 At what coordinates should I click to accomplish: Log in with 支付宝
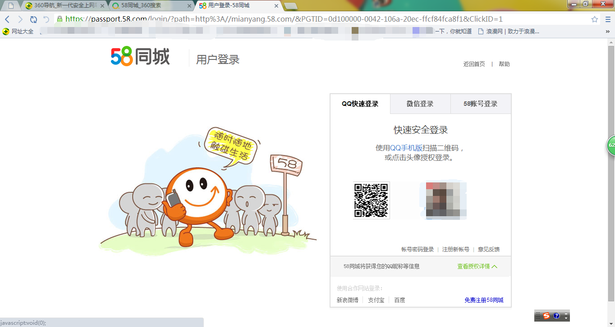click(x=376, y=300)
